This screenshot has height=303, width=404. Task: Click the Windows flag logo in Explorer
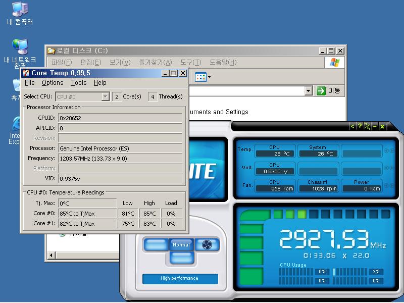[334, 62]
